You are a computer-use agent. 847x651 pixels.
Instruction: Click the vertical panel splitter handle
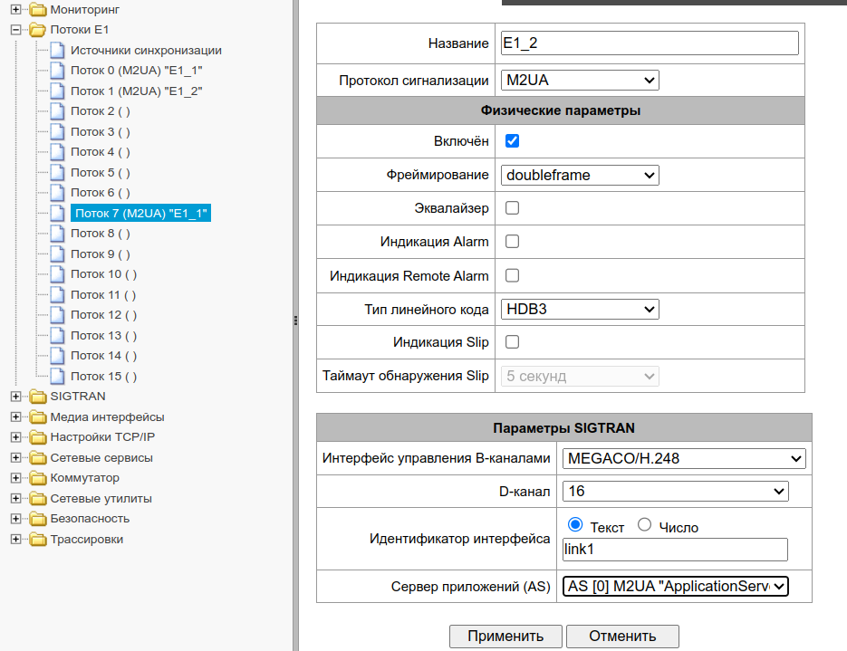[295, 321]
